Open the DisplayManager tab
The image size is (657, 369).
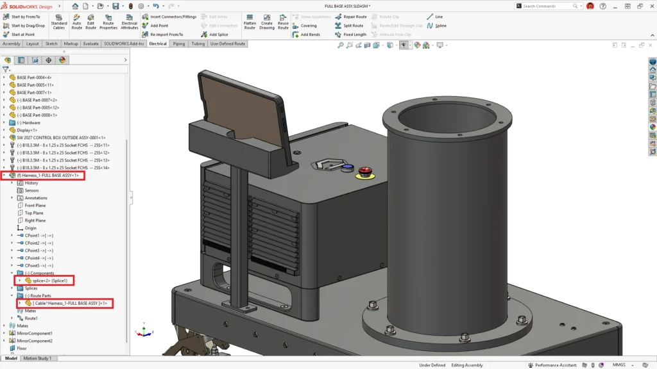(62, 60)
